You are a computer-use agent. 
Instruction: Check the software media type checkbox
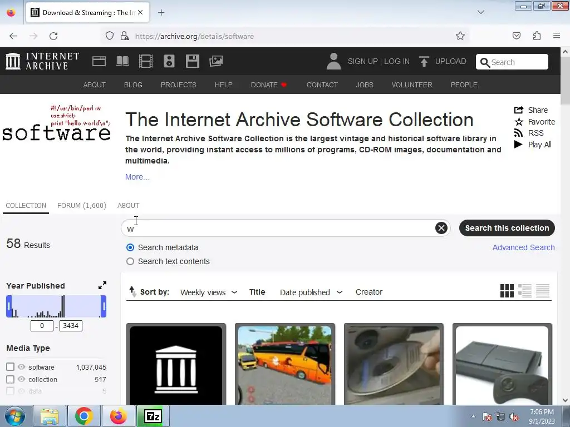pos(10,367)
